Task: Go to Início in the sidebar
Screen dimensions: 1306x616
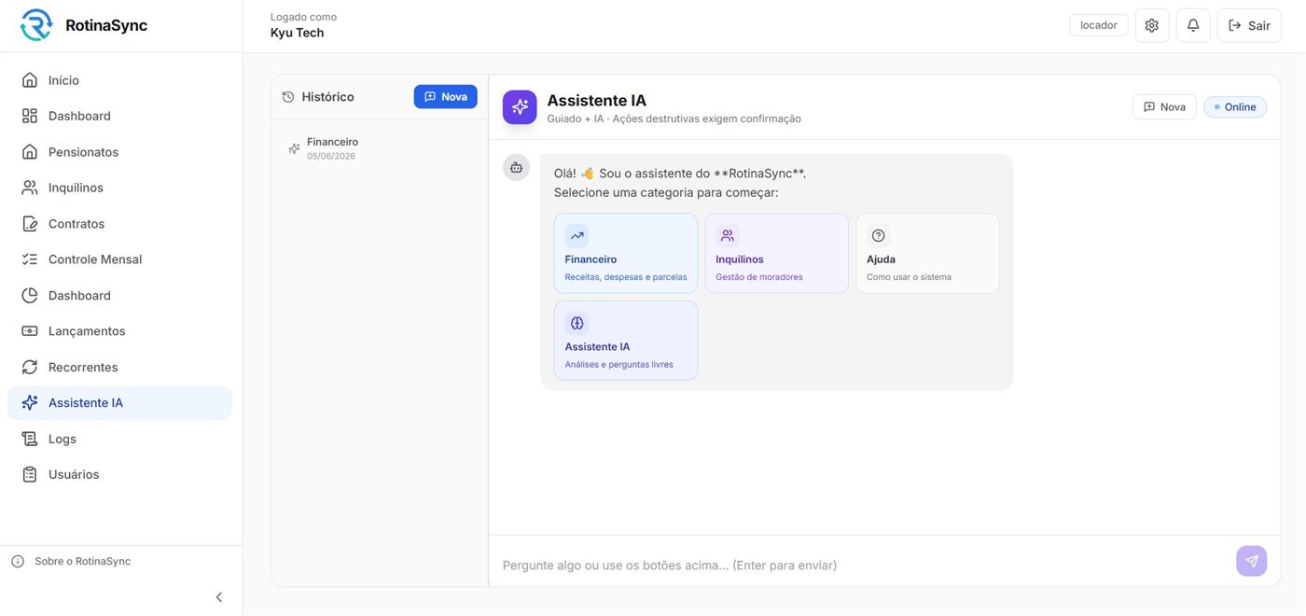Action: tap(119, 80)
